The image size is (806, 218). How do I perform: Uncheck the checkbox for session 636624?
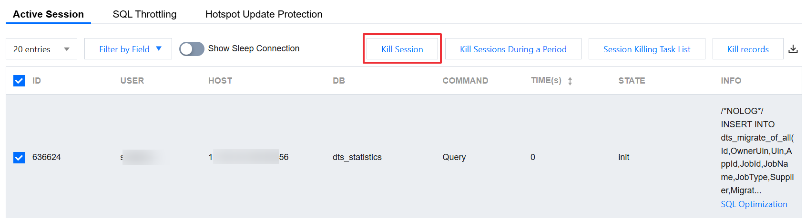pos(19,157)
